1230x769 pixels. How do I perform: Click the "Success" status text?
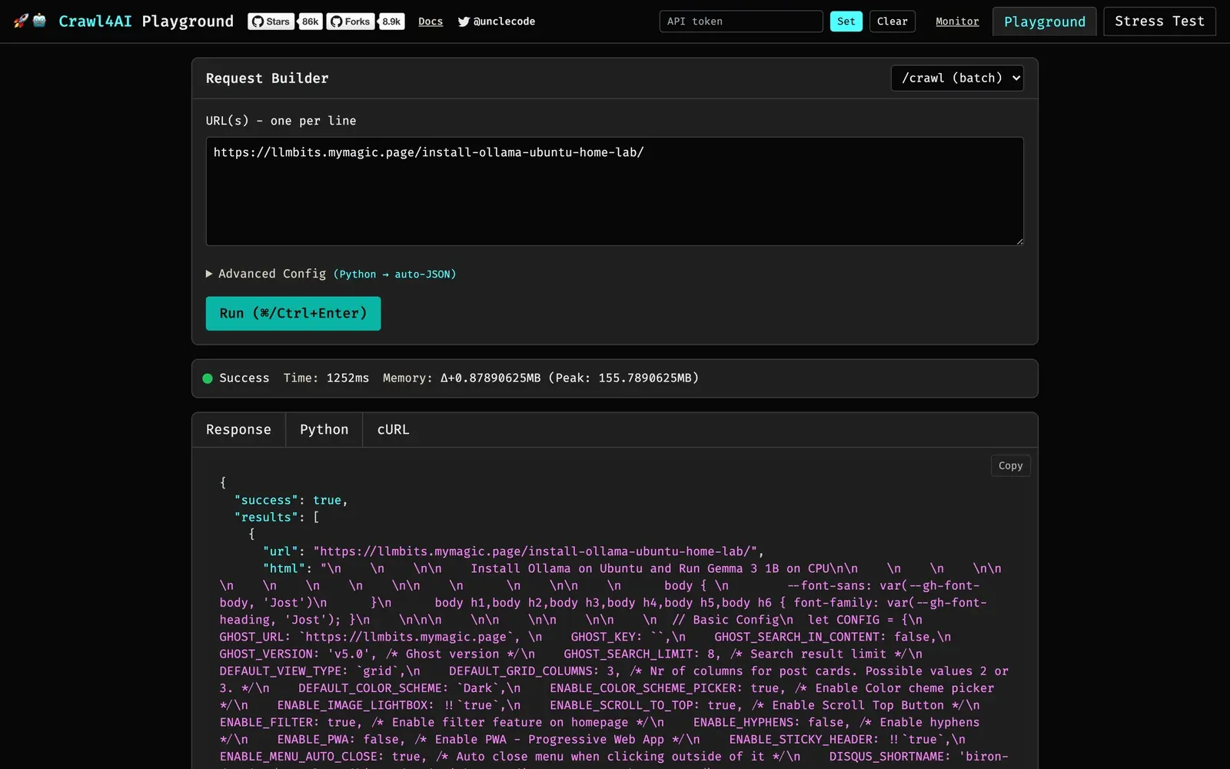pyautogui.click(x=244, y=378)
